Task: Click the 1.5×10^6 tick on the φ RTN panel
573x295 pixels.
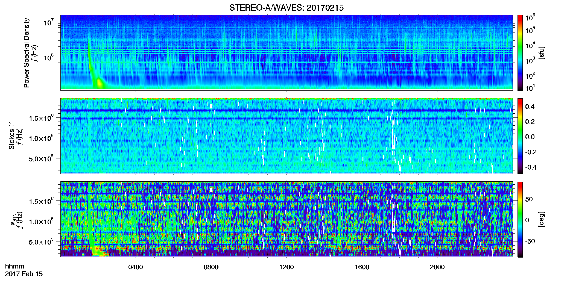Action: pos(41,201)
